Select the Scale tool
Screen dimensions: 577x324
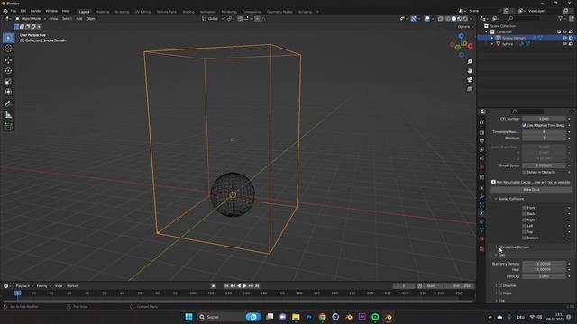point(8,82)
